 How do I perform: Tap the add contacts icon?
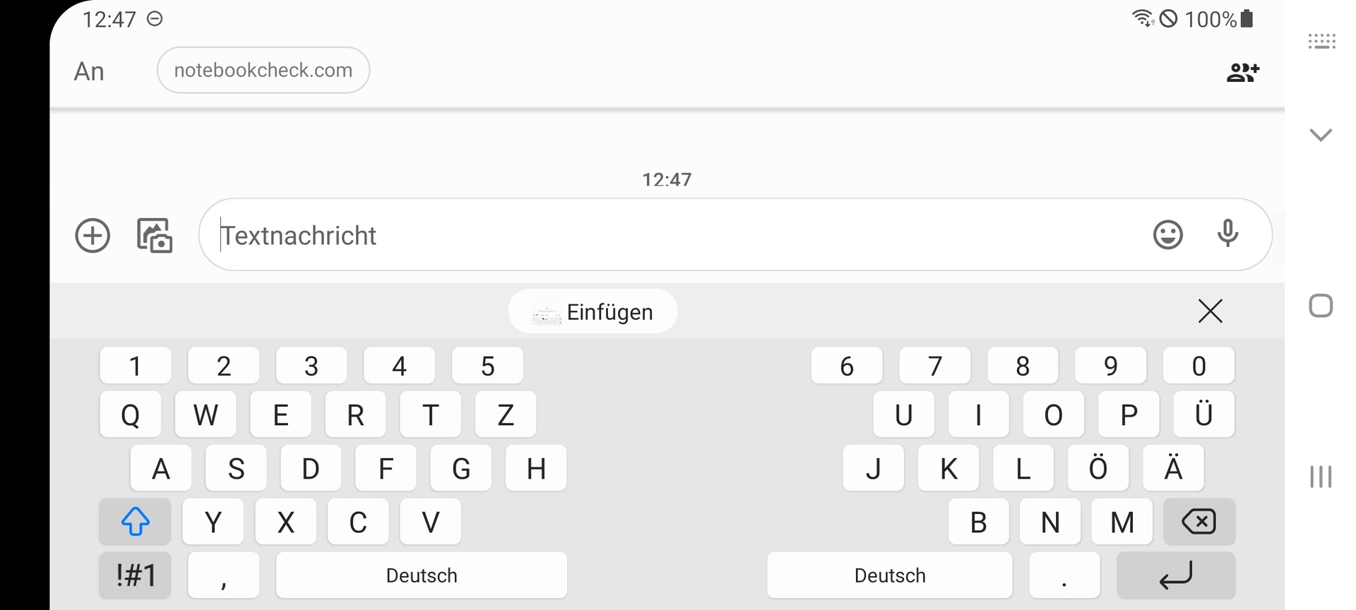[1242, 72]
